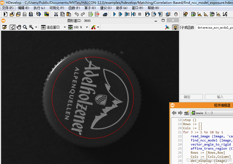
Task: Select the hand move tool
Action: click(19, 27)
